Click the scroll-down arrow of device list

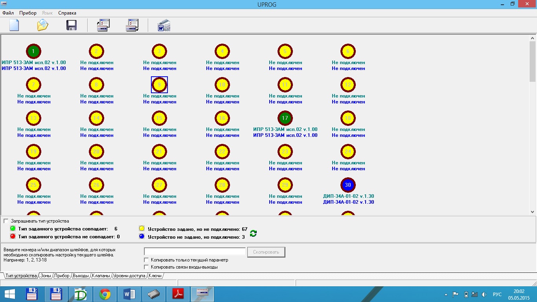533,212
